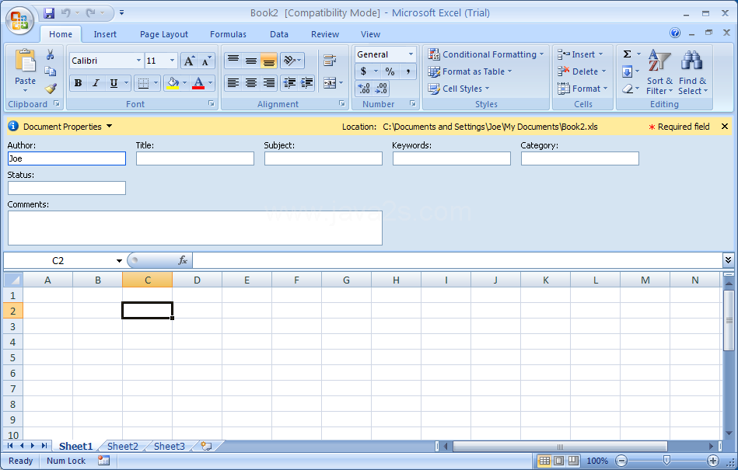This screenshot has width=738, height=470.
Task: Open the Fill Color yellow bucket
Action: pos(173,83)
